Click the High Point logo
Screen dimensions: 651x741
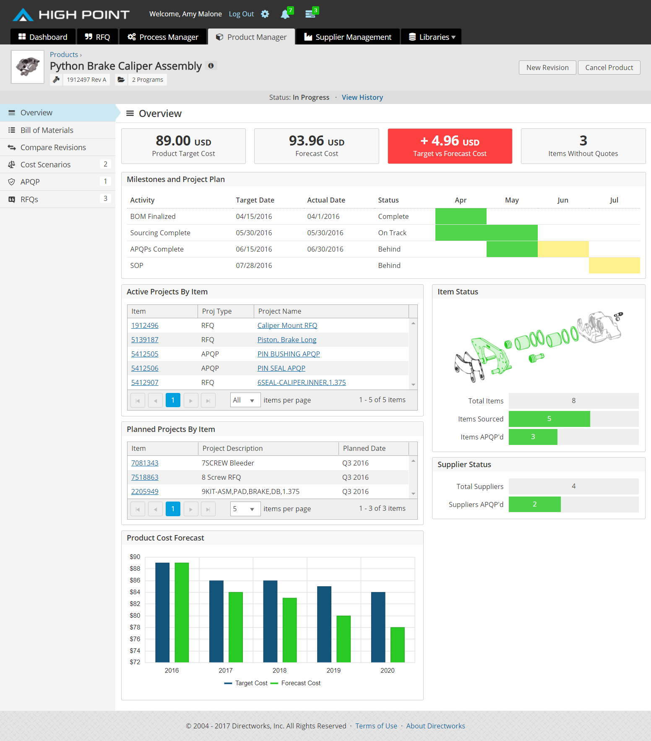(x=71, y=15)
